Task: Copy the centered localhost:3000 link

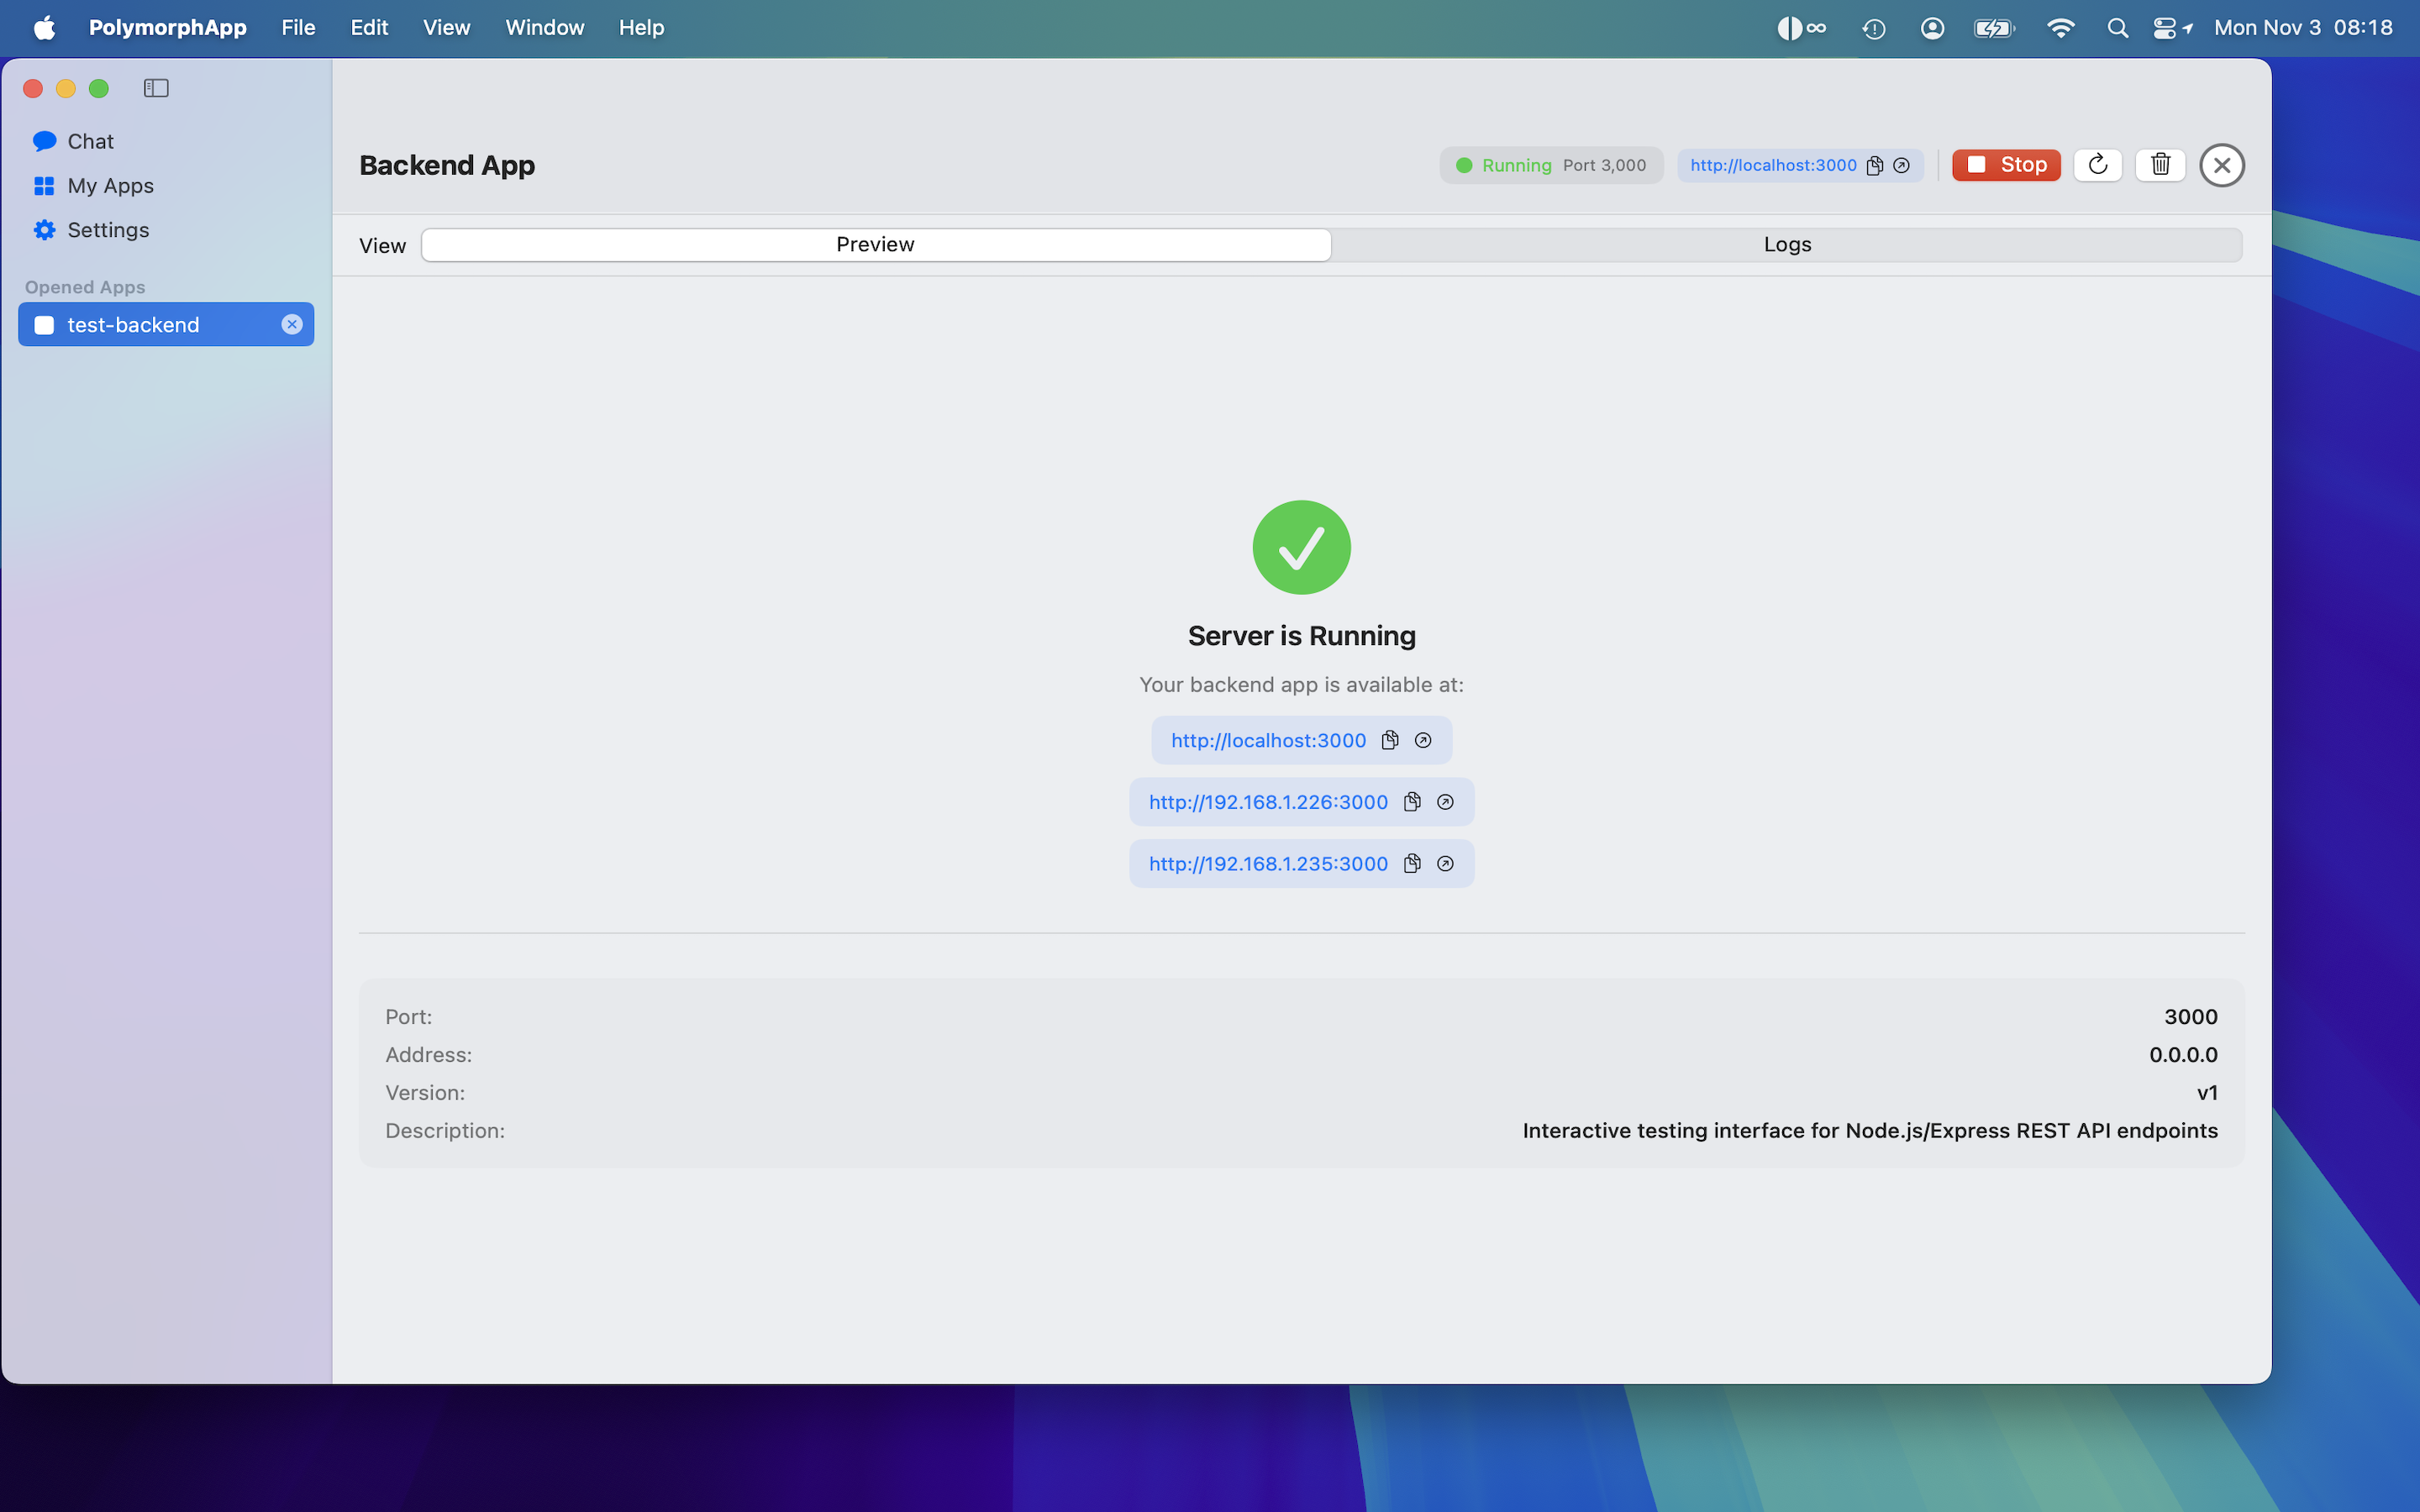Action: point(1390,740)
